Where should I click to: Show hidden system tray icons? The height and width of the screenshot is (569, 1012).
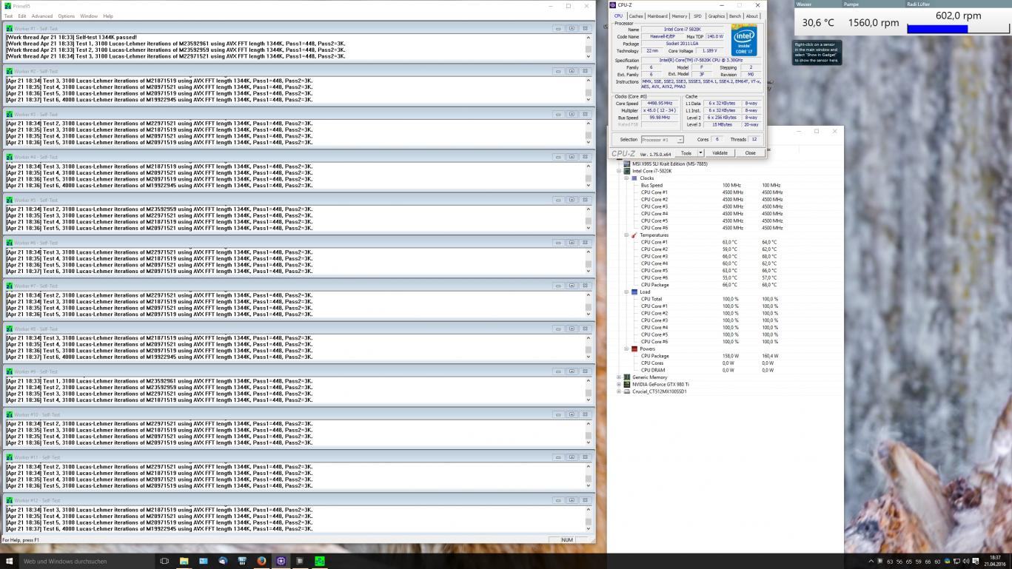pyautogui.click(x=871, y=561)
